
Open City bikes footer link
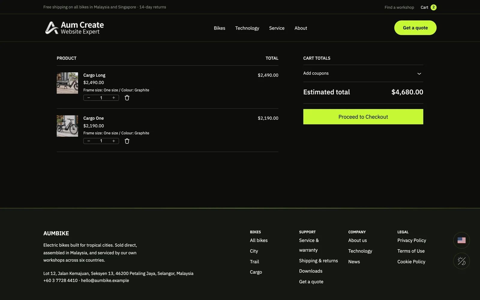point(254,251)
